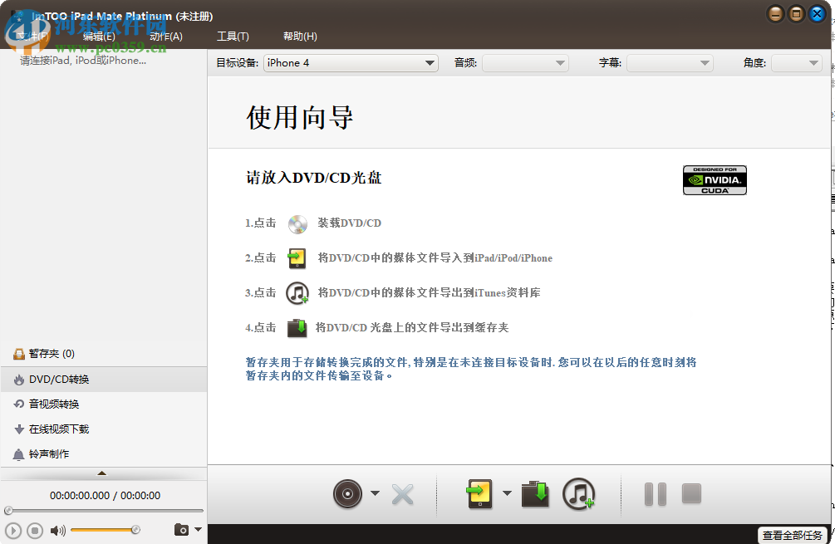Click the export-to-folder icon in step 4

click(x=297, y=328)
